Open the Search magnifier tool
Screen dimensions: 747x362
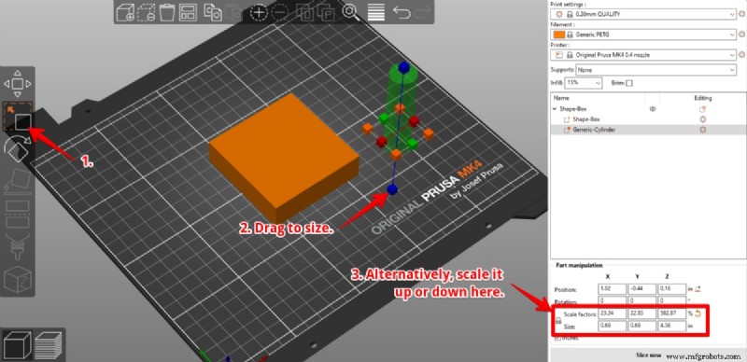coord(351,12)
